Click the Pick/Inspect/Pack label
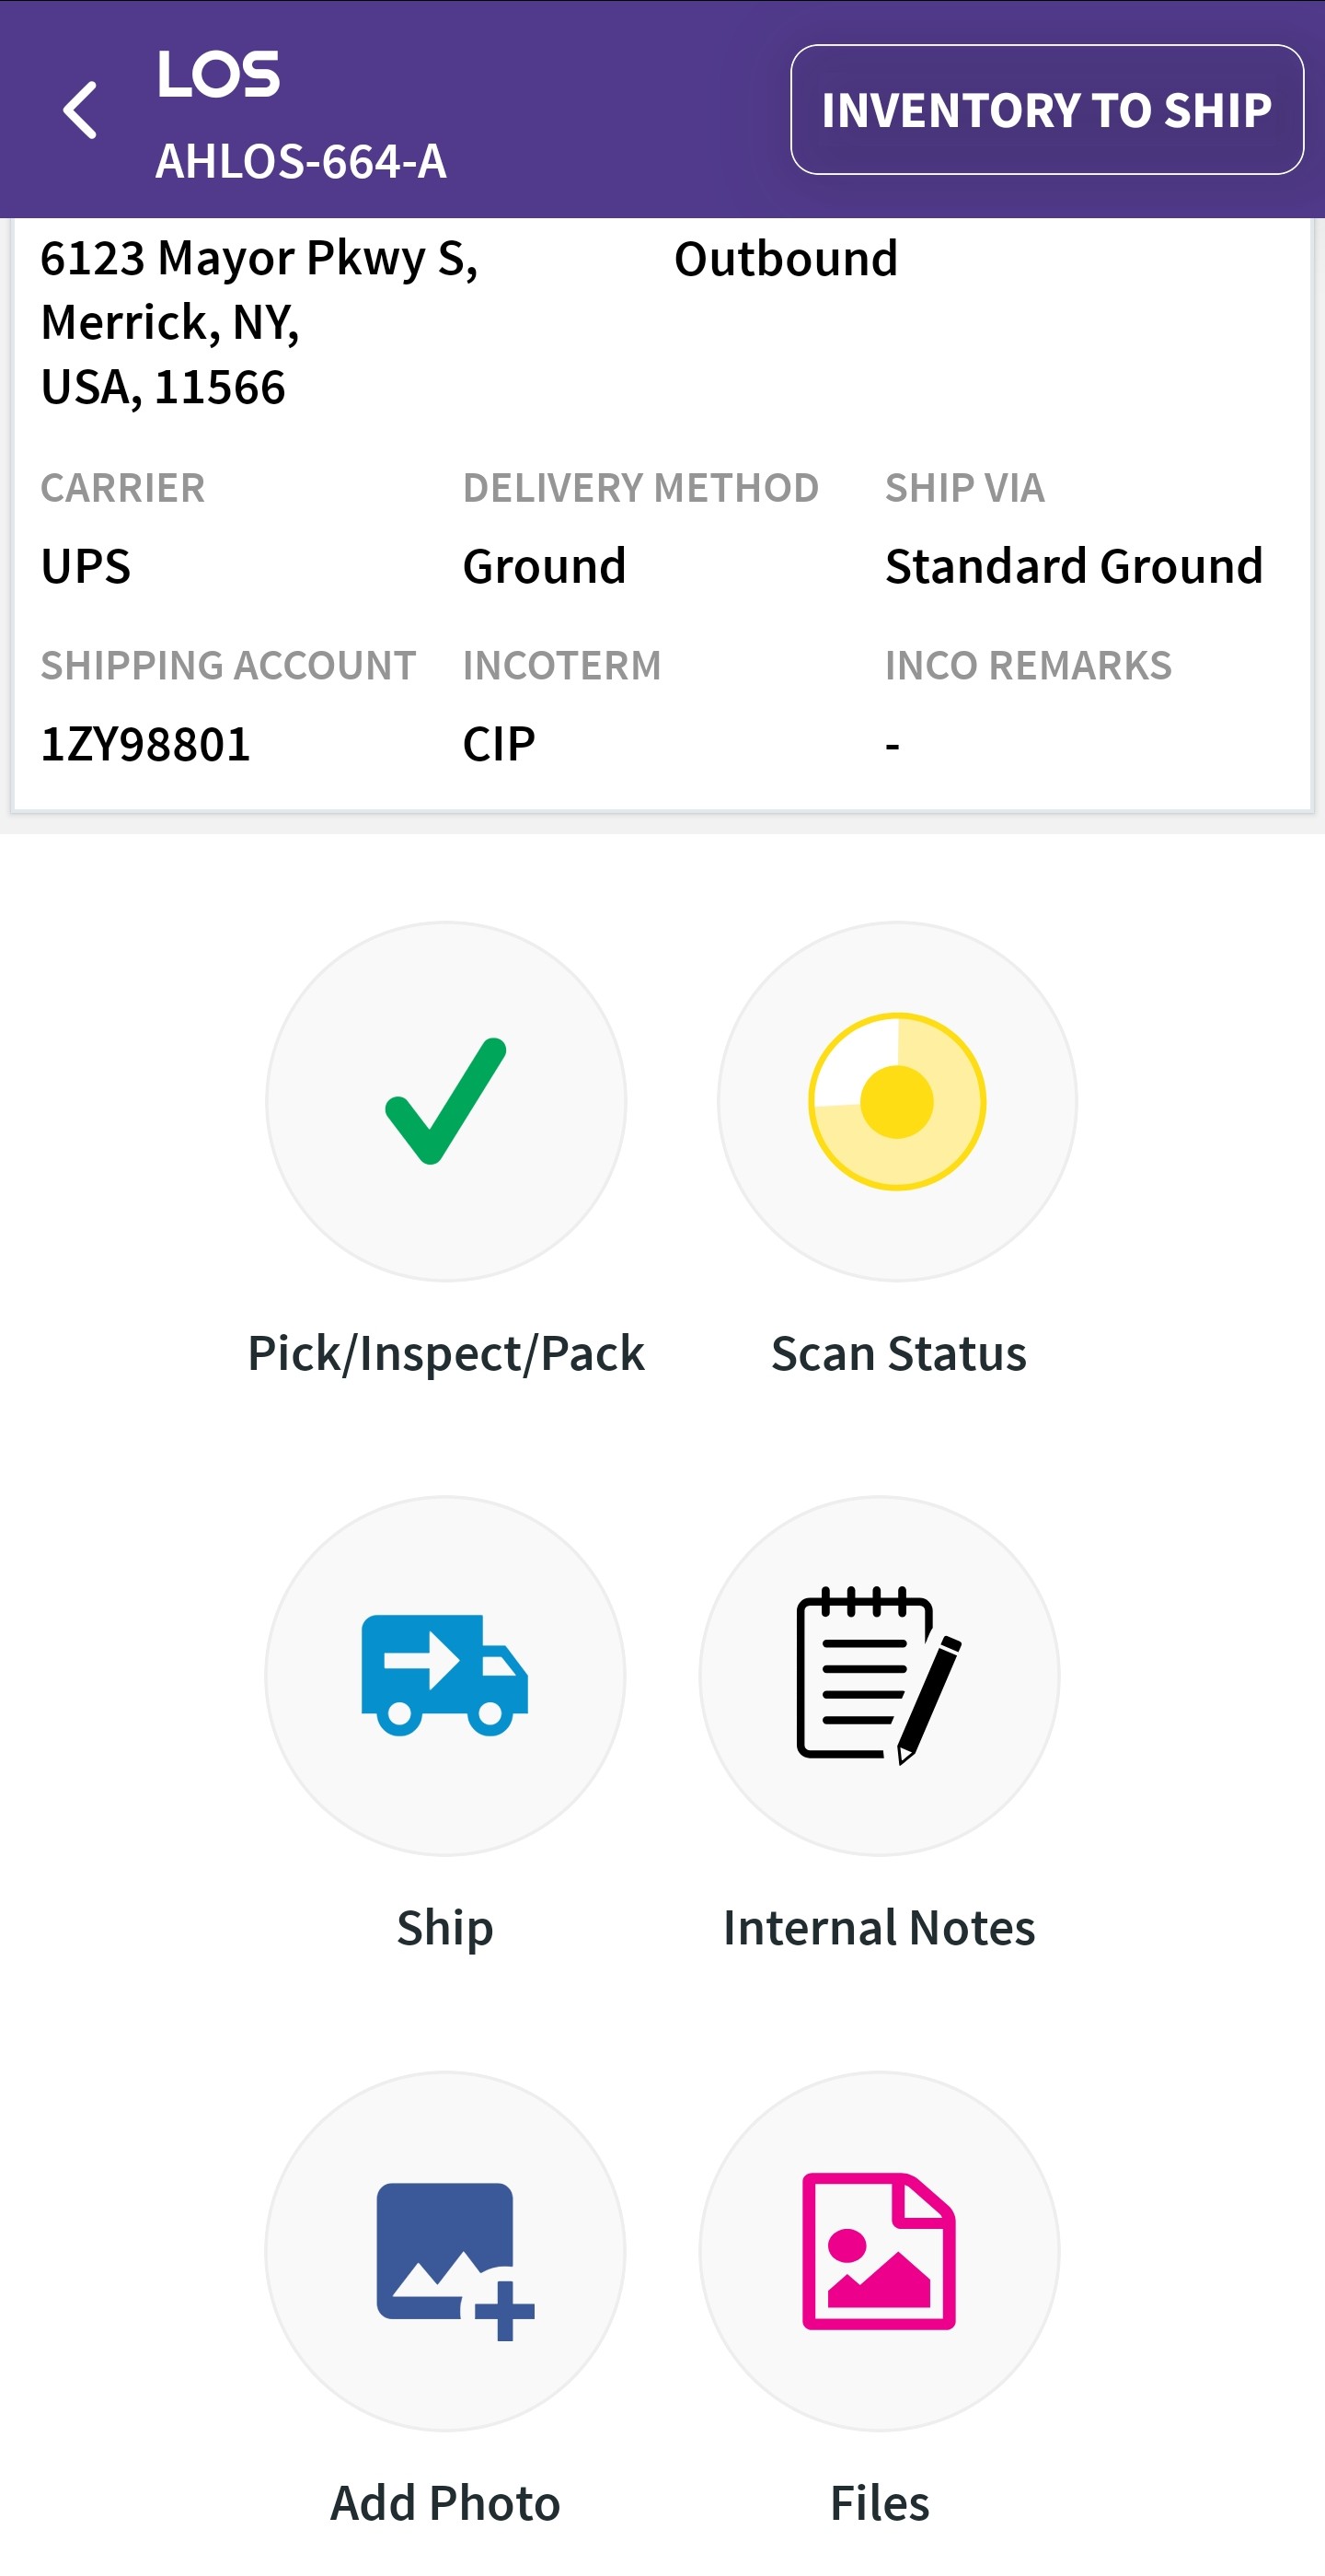Viewport: 1325px width, 2576px height. pos(445,1353)
